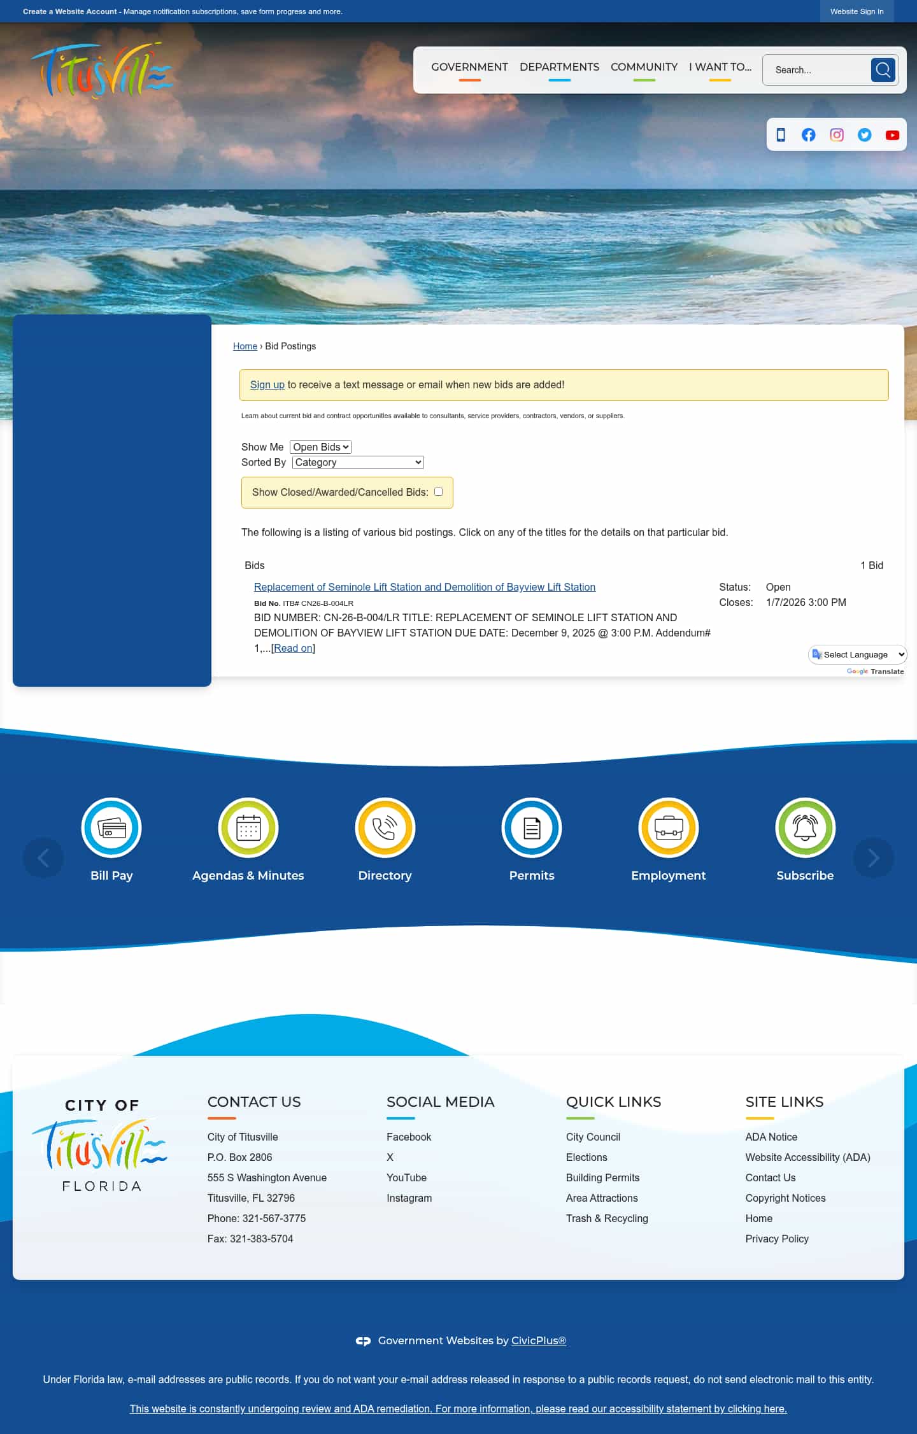This screenshot has height=1434, width=917.
Task: Click the Phone: 321-567-3775 text
Action: pyautogui.click(x=257, y=1218)
